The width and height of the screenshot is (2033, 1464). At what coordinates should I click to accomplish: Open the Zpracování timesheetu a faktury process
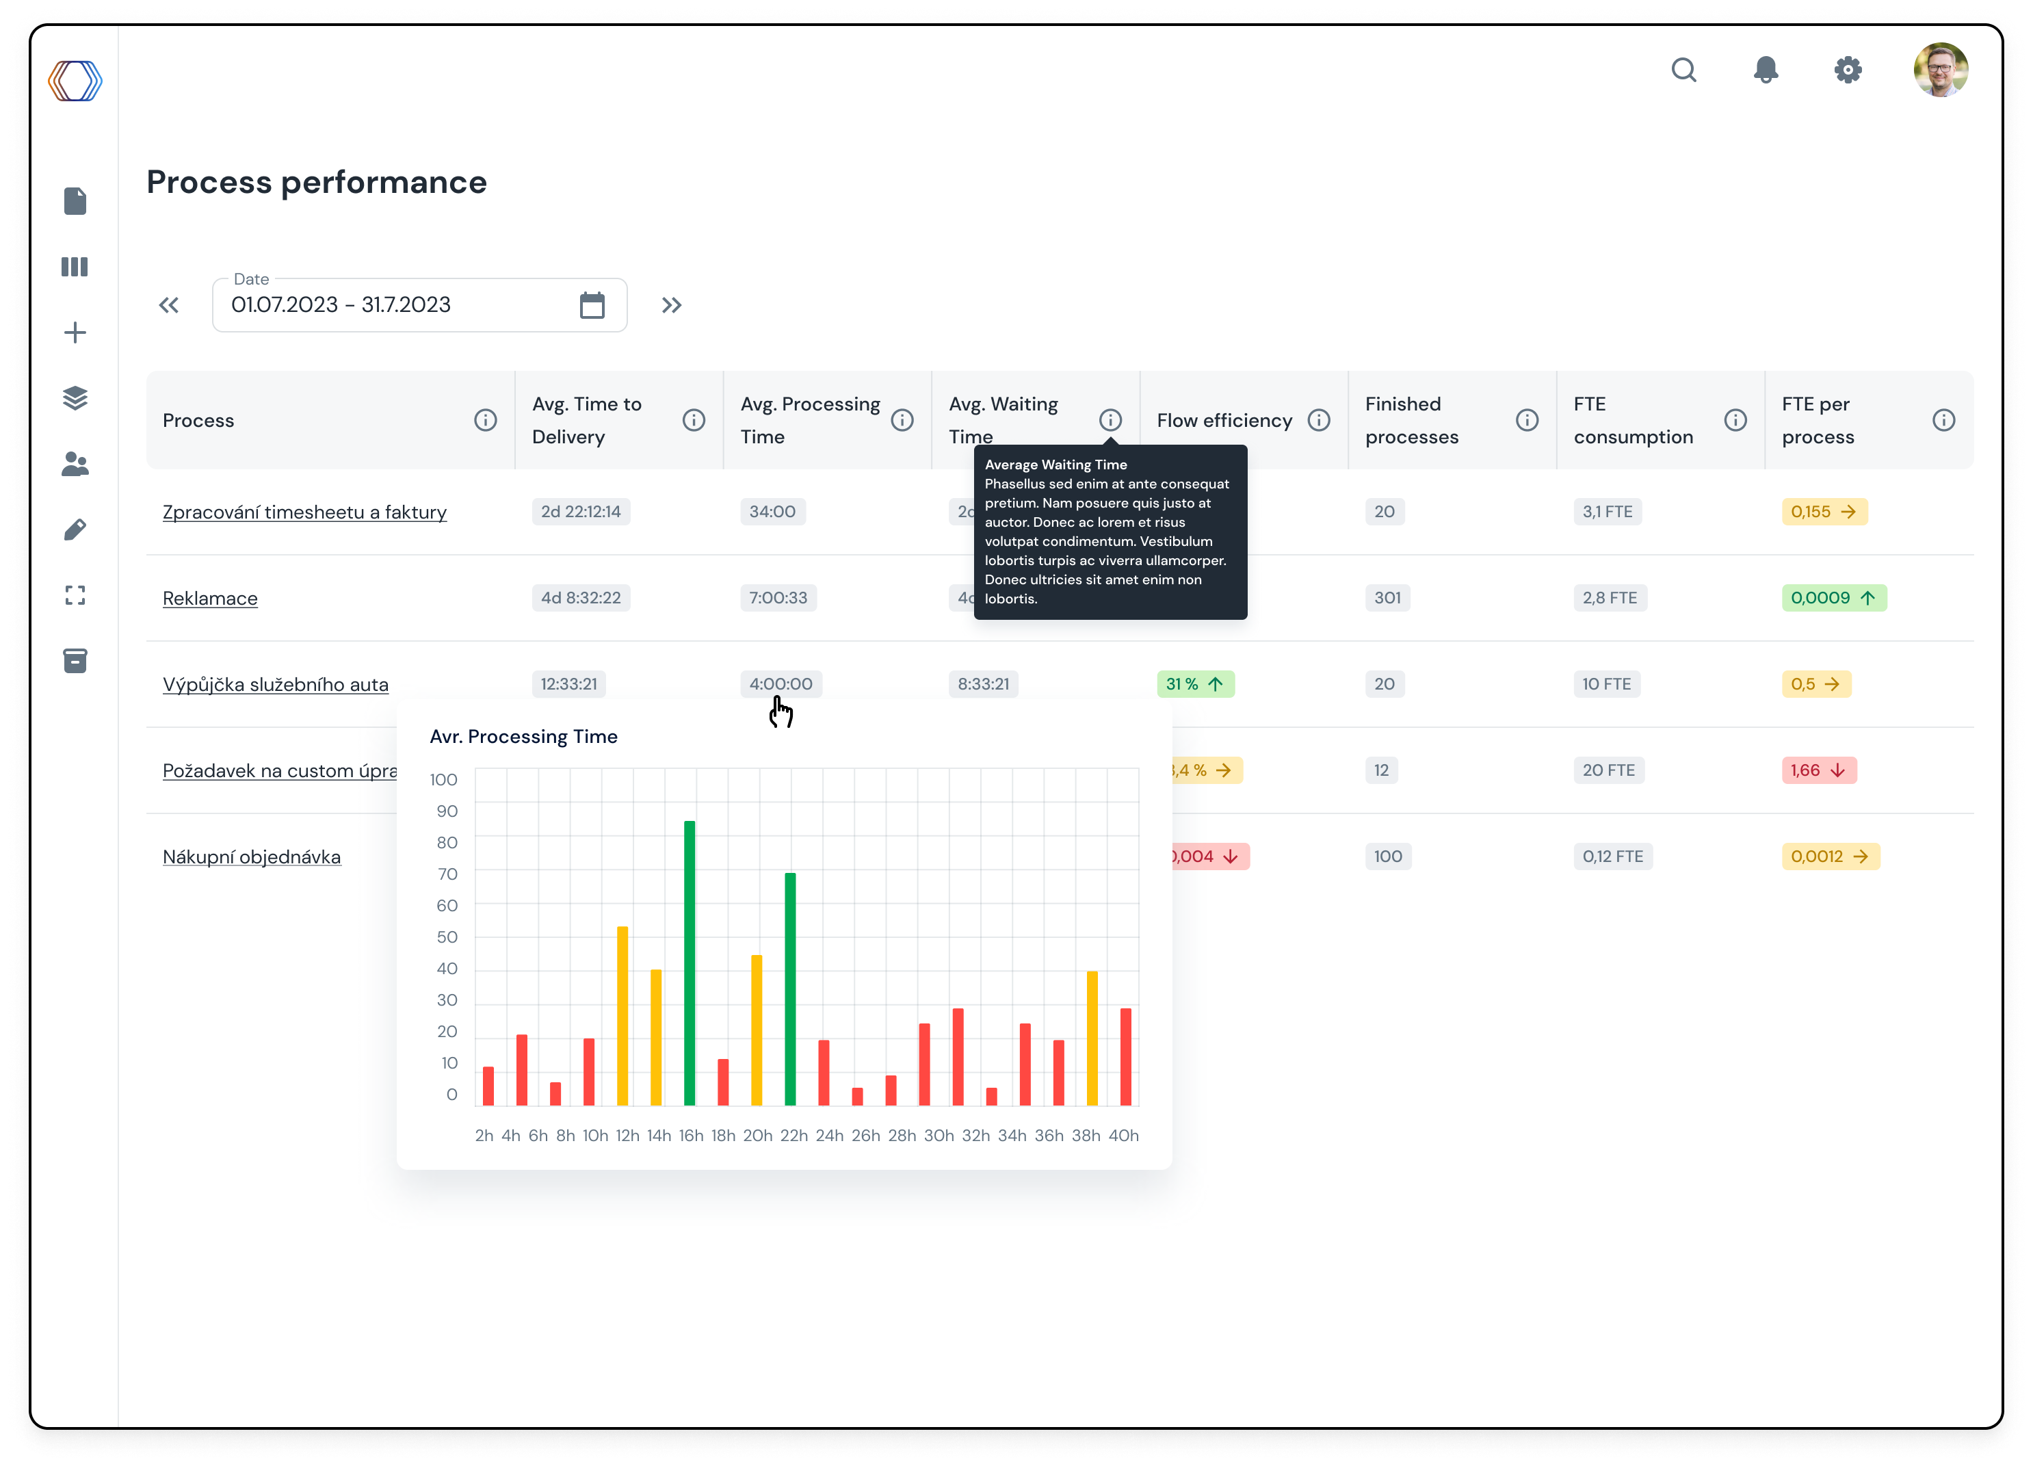(x=304, y=512)
